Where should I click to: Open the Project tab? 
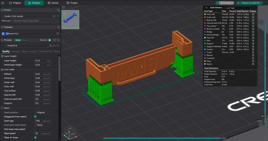[72, 3]
